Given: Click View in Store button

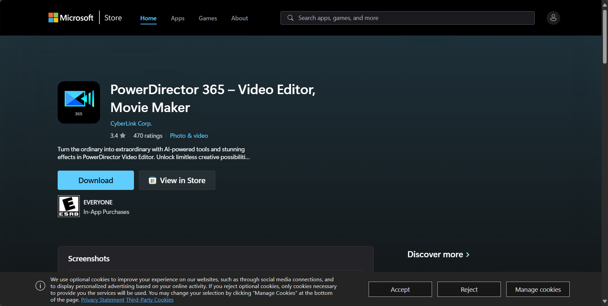Looking at the screenshot, I should coord(177,180).
